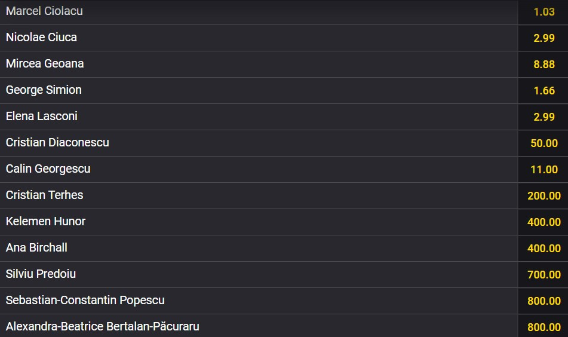This screenshot has height=337, width=568.
Task: Pick the 200.00 odds for Cristian Terhes
Action: (x=544, y=196)
